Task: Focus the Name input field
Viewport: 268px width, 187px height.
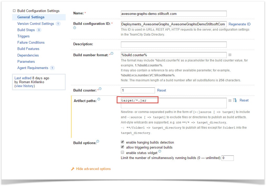Action: coord(174,14)
